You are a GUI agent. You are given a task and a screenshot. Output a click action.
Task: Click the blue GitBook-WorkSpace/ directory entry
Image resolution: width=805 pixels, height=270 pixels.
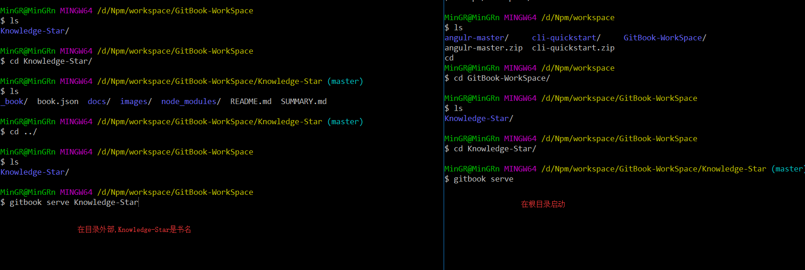(x=664, y=38)
